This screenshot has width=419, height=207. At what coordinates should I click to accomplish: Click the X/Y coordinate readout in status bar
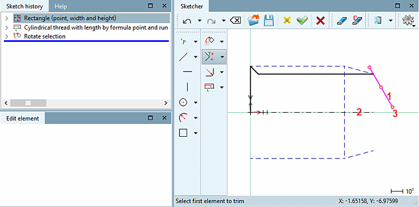(x=368, y=201)
